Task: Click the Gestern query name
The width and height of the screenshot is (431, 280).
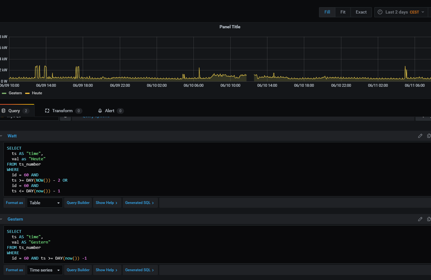Action: click(x=15, y=219)
